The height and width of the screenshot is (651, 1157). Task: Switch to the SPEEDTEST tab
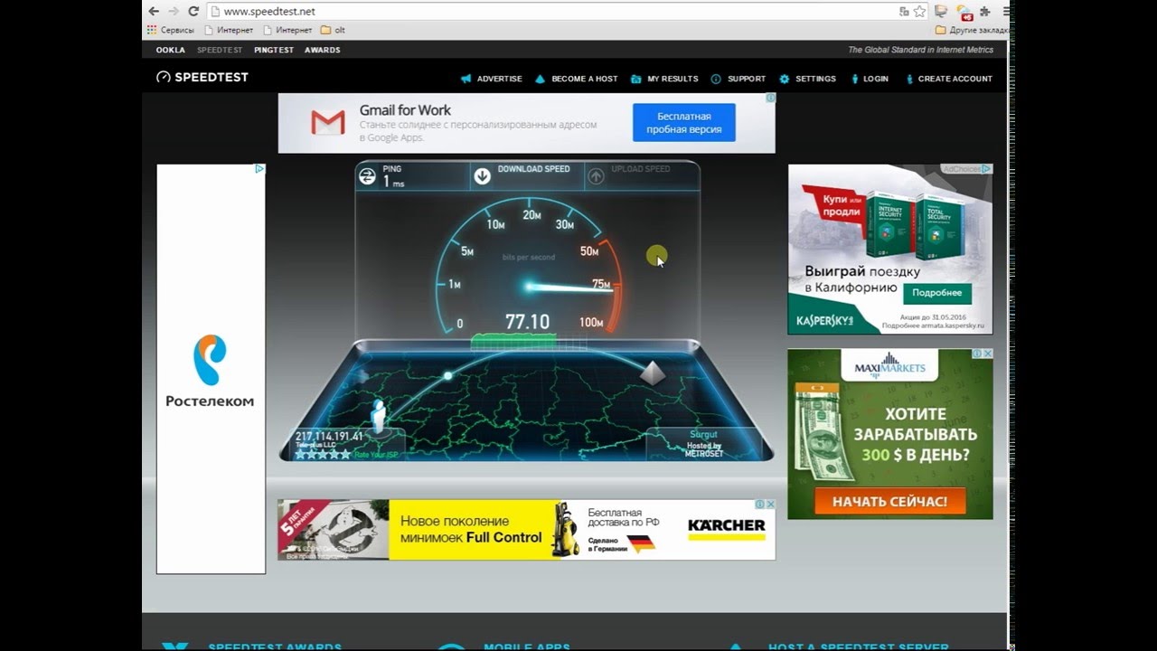pyautogui.click(x=220, y=50)
